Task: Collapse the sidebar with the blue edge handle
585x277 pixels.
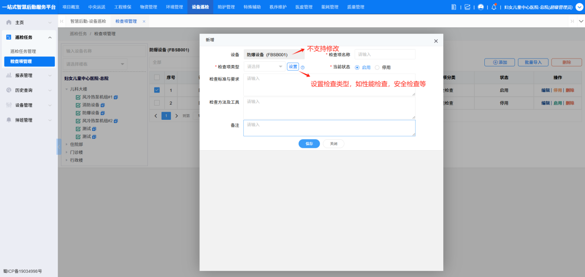Action: click(x=59, y=147)
